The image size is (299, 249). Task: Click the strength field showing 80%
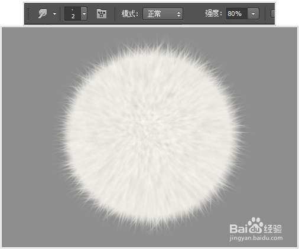point(237,14)
